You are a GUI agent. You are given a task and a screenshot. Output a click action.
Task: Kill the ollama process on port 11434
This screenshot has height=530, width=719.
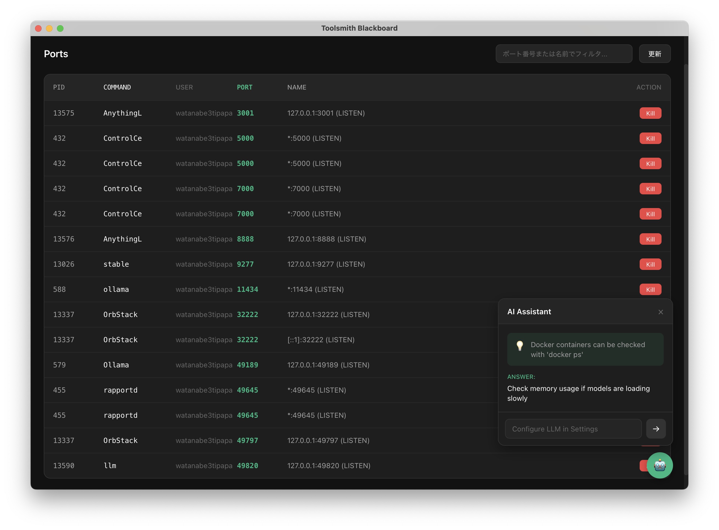pos(650,289)
